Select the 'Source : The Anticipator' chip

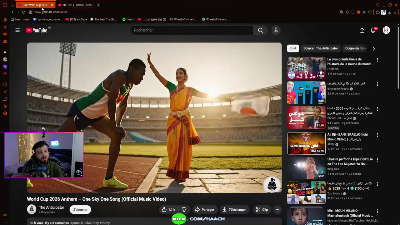(321, 48)
